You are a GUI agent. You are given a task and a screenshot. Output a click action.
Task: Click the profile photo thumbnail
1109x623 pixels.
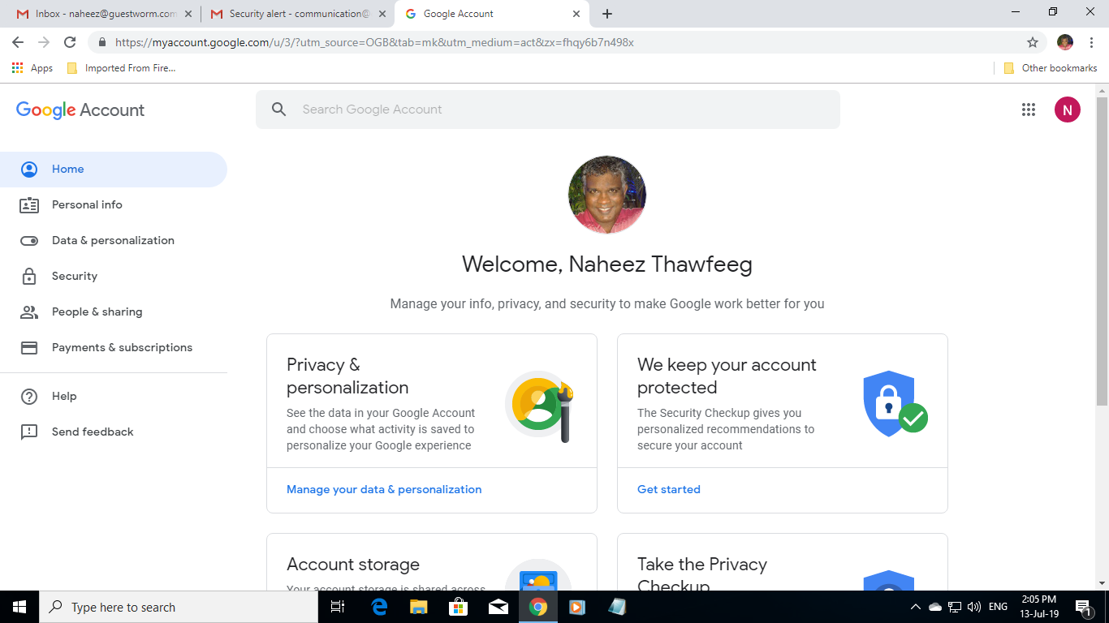point(607,195)
